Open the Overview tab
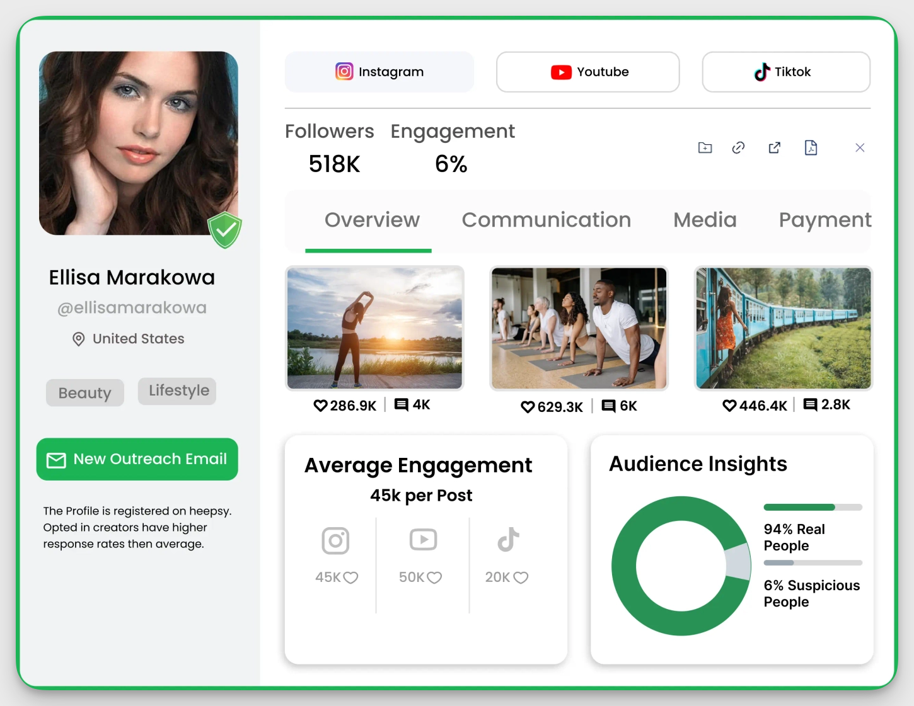Viewport: 914px width, 706px height. (372, 220)
